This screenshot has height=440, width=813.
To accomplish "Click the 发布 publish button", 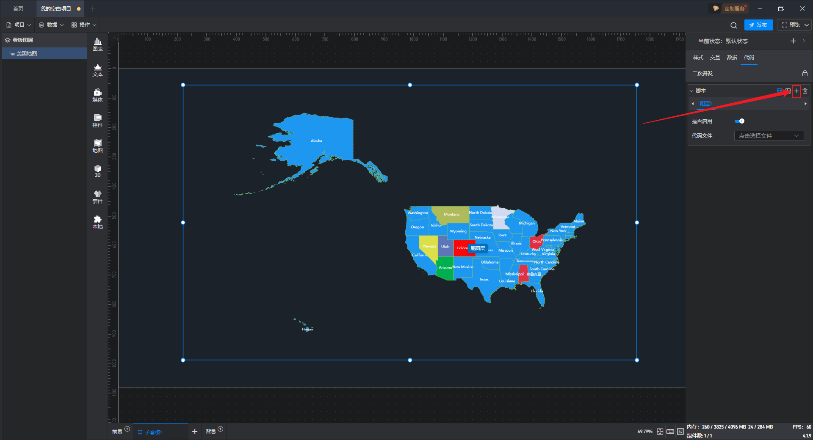I will 758,25.
